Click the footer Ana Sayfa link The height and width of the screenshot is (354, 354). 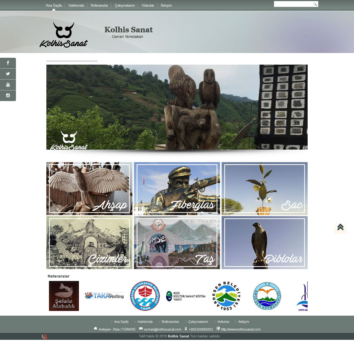121,322
